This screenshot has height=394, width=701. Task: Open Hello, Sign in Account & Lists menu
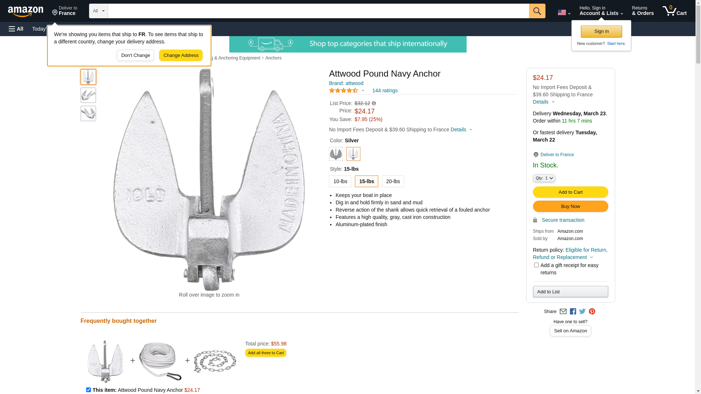(601, 11)
